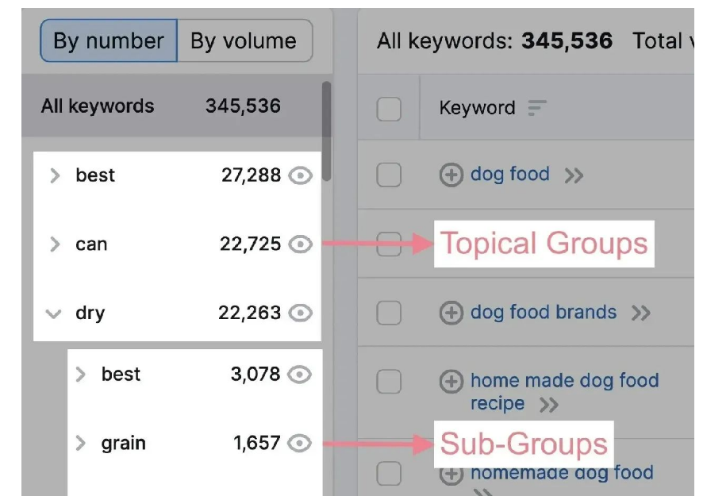Image resolution: width=707 pixels, height=496 pixels.
Task: Open double-arrow after 'home made dog food recipe'
Action: (x=549, y=405)
